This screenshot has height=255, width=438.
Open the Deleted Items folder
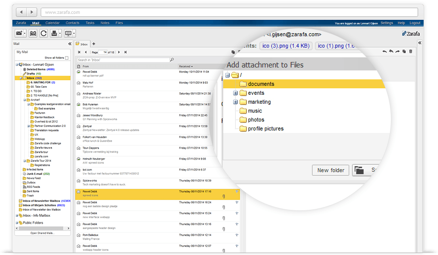(39, 69)
